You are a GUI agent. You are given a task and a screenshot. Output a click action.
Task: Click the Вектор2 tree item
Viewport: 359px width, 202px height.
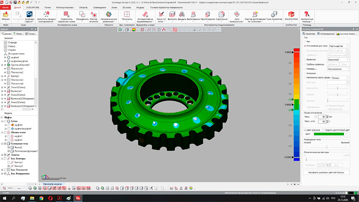(18, 166)
